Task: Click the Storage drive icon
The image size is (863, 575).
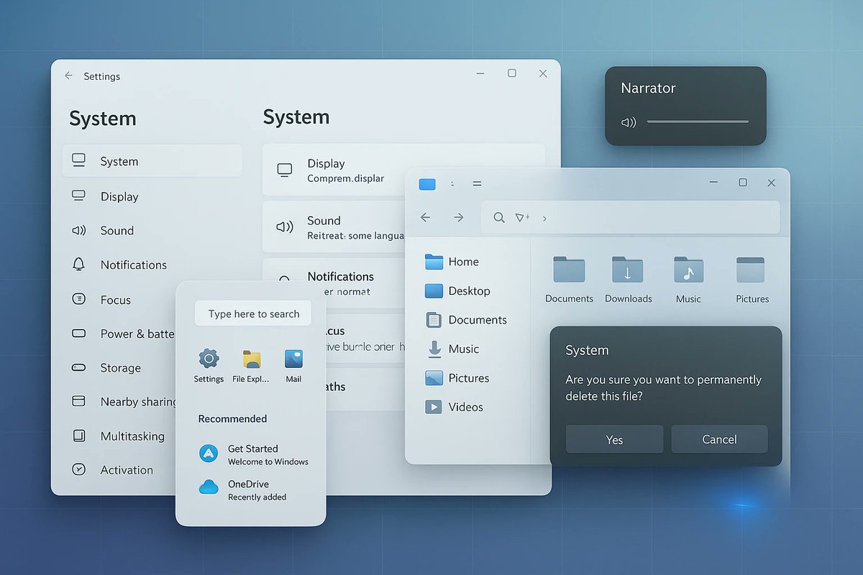Action: point(78,367)
